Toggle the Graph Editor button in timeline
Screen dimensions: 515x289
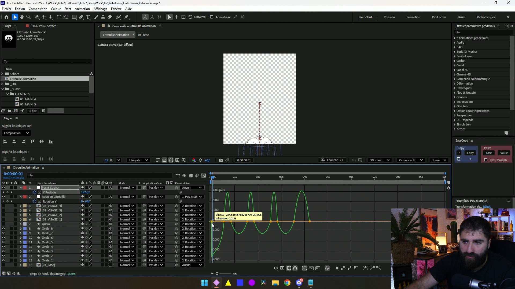point(204,176)
